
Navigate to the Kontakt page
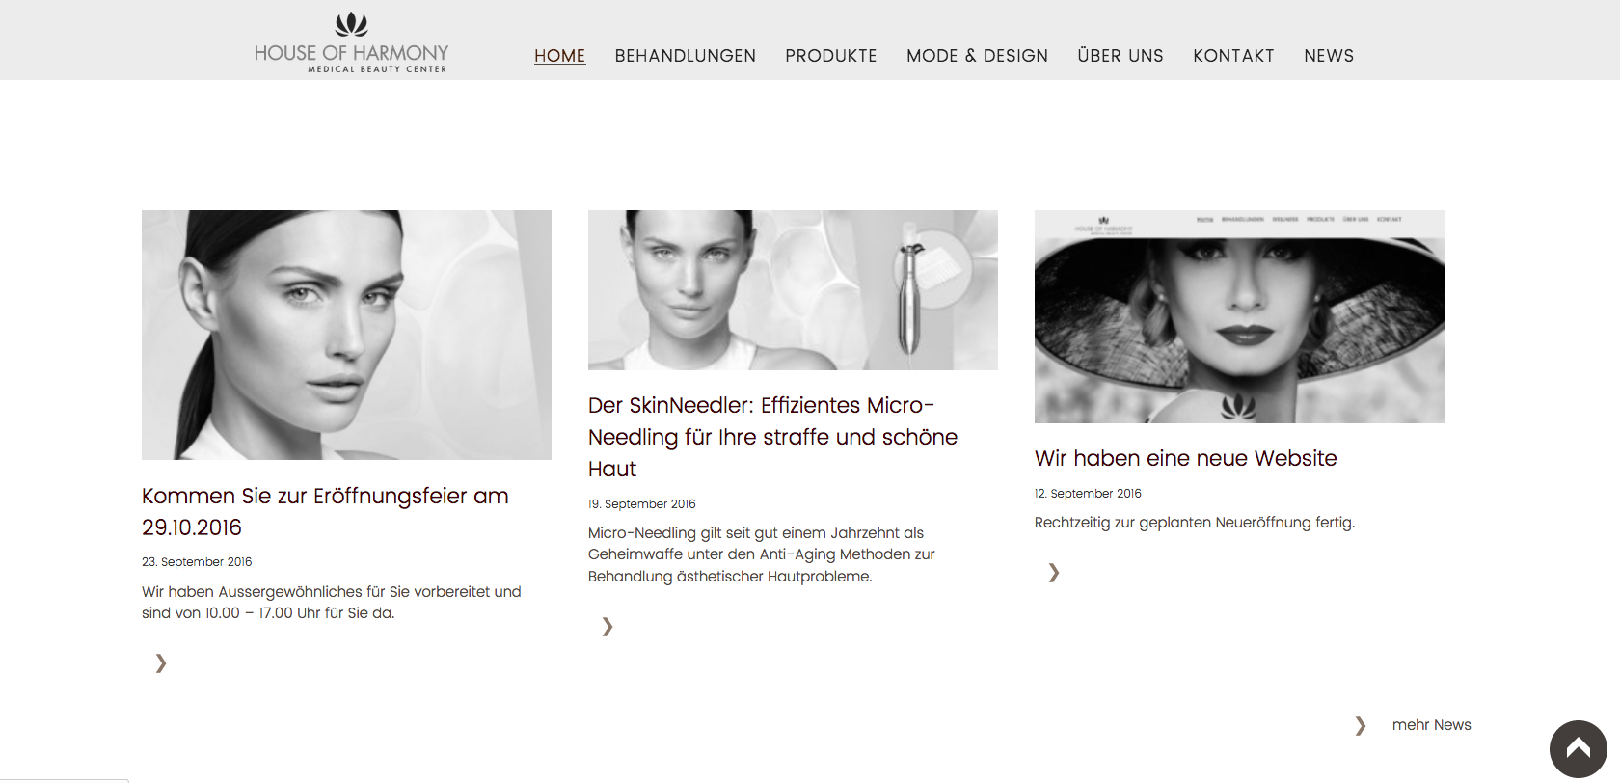(1233, 56)
